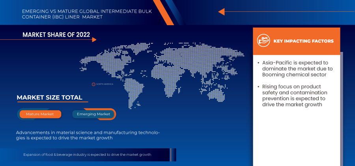Select the Emerging Market pill

pos(93,114)
